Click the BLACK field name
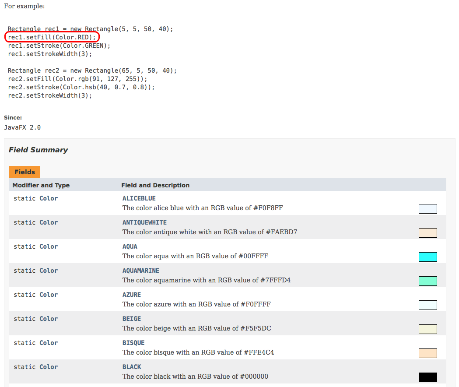The width and height of the screenshot is (459, 387). 131,367
